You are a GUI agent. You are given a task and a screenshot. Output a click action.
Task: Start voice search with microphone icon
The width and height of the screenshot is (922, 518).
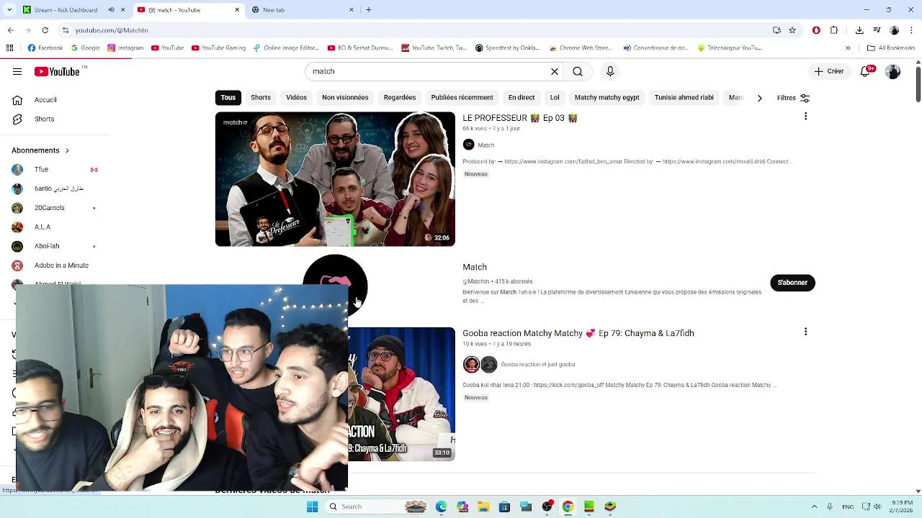click(610, 71)
